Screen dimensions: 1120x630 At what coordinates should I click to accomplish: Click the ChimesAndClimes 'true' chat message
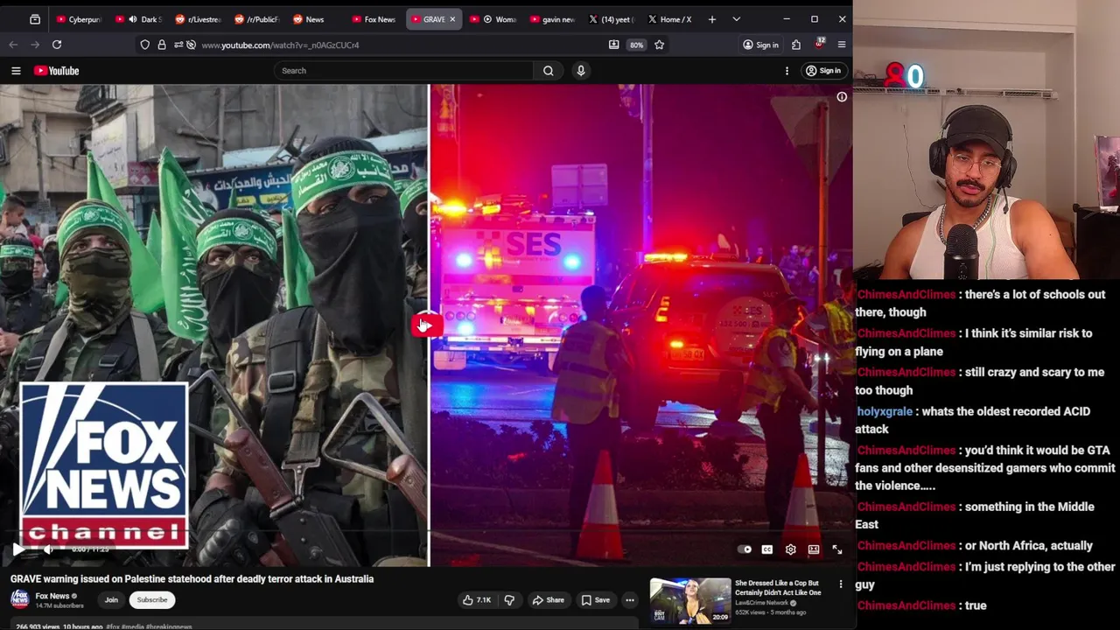[x=922, y=605]
